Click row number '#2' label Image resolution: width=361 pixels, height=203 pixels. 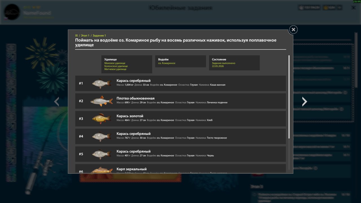point(81,101)
